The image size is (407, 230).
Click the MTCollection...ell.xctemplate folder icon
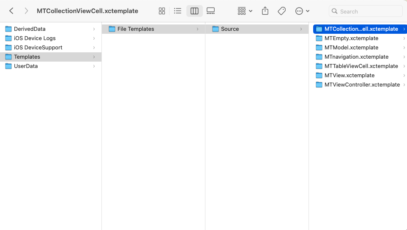(319, 29)
